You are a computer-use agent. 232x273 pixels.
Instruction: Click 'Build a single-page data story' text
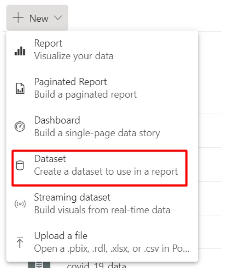[97, 133]
